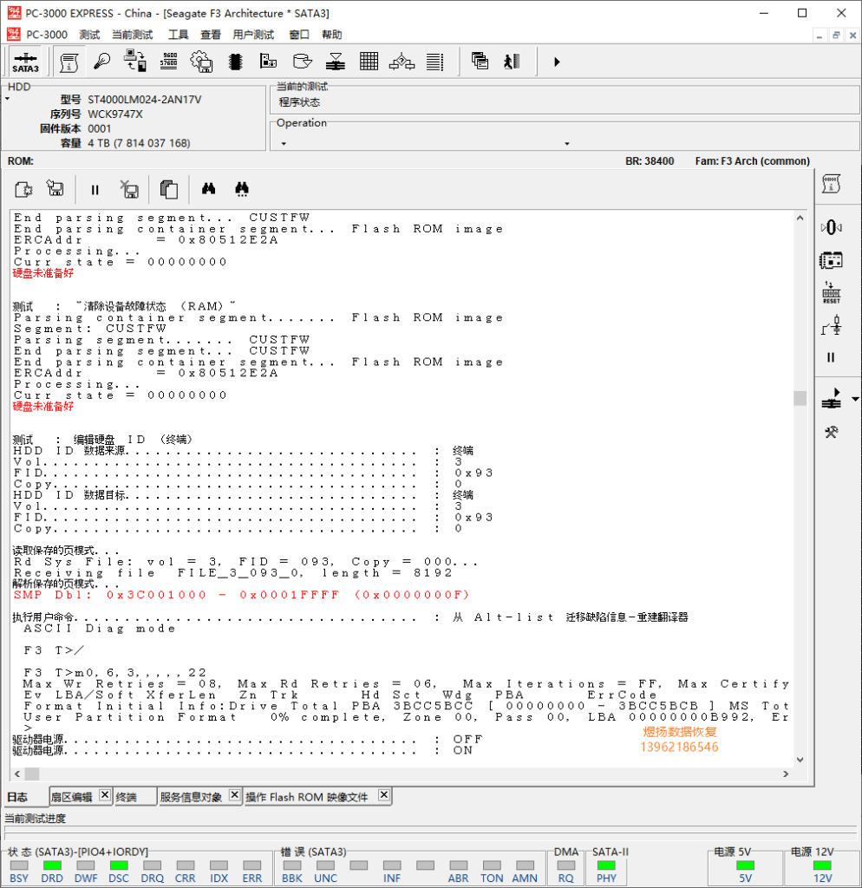
Task: Click the sidebar RESET icon
Action: [x=831, y=293]
